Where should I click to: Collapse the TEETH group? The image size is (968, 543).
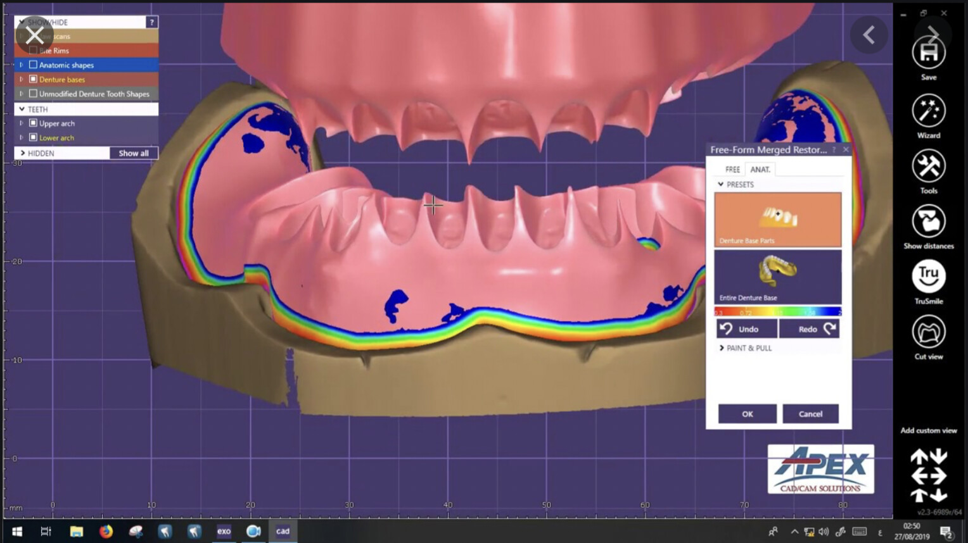[x=22, y=109]
